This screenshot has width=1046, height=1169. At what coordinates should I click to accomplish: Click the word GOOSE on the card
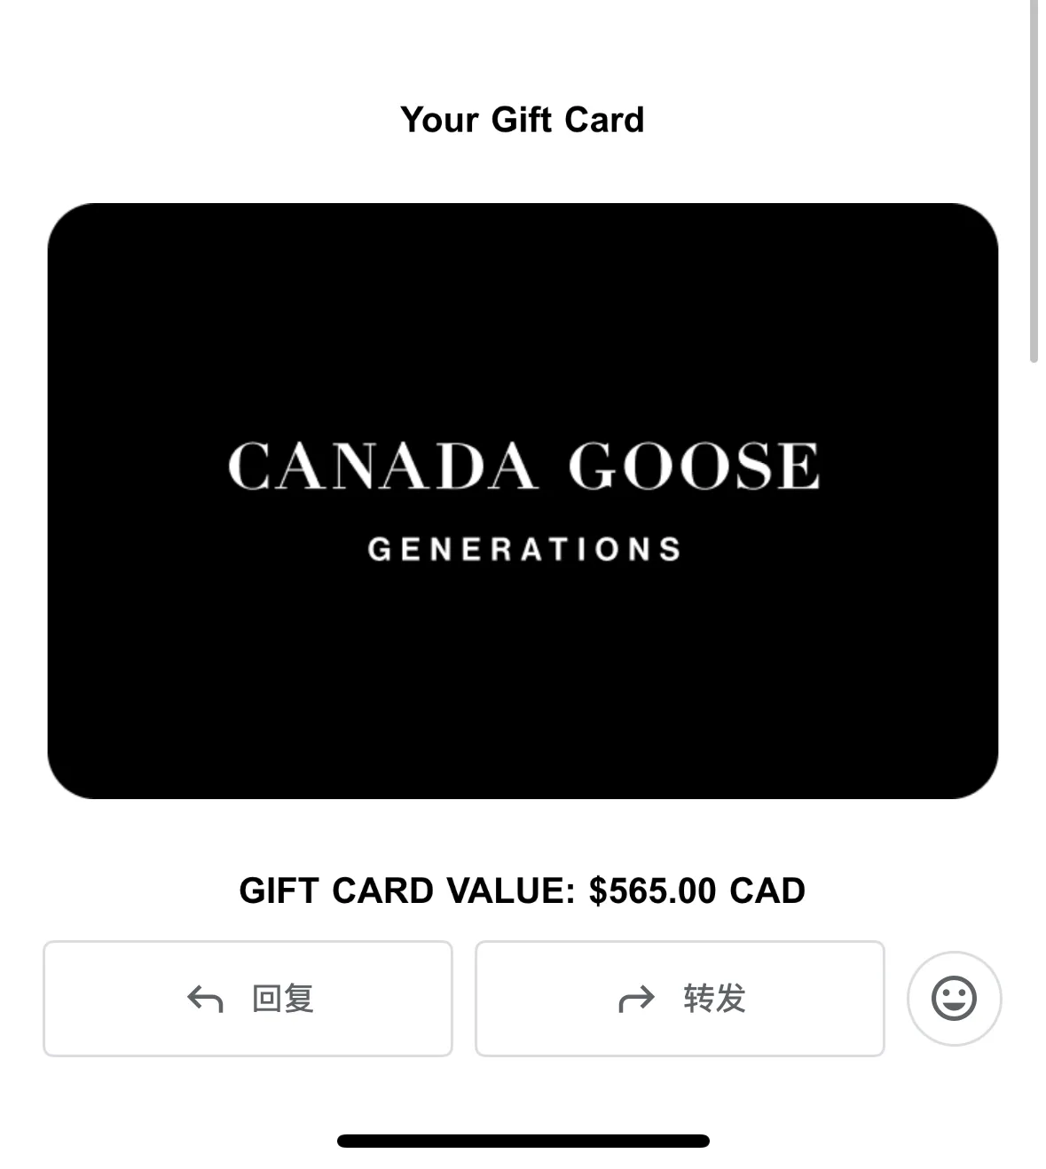[694, 466]
